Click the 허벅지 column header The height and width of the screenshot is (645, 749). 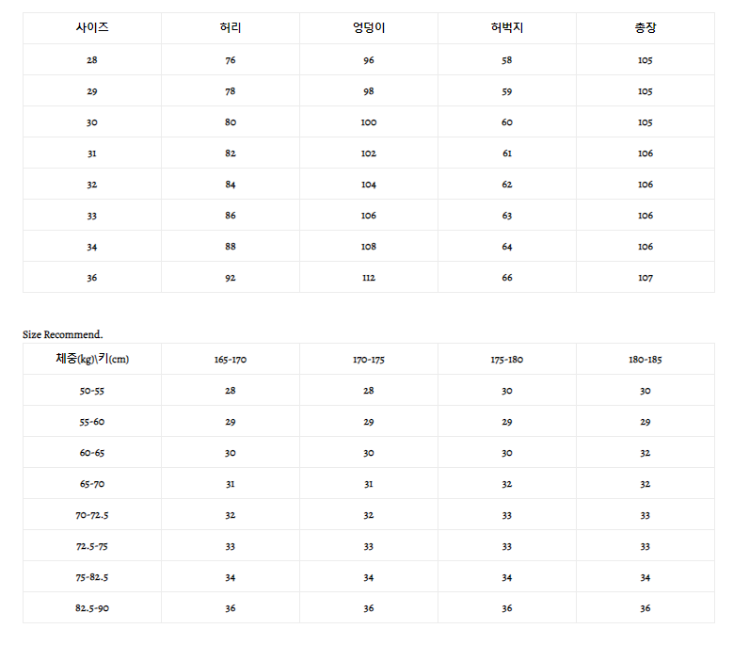point(507,28)
